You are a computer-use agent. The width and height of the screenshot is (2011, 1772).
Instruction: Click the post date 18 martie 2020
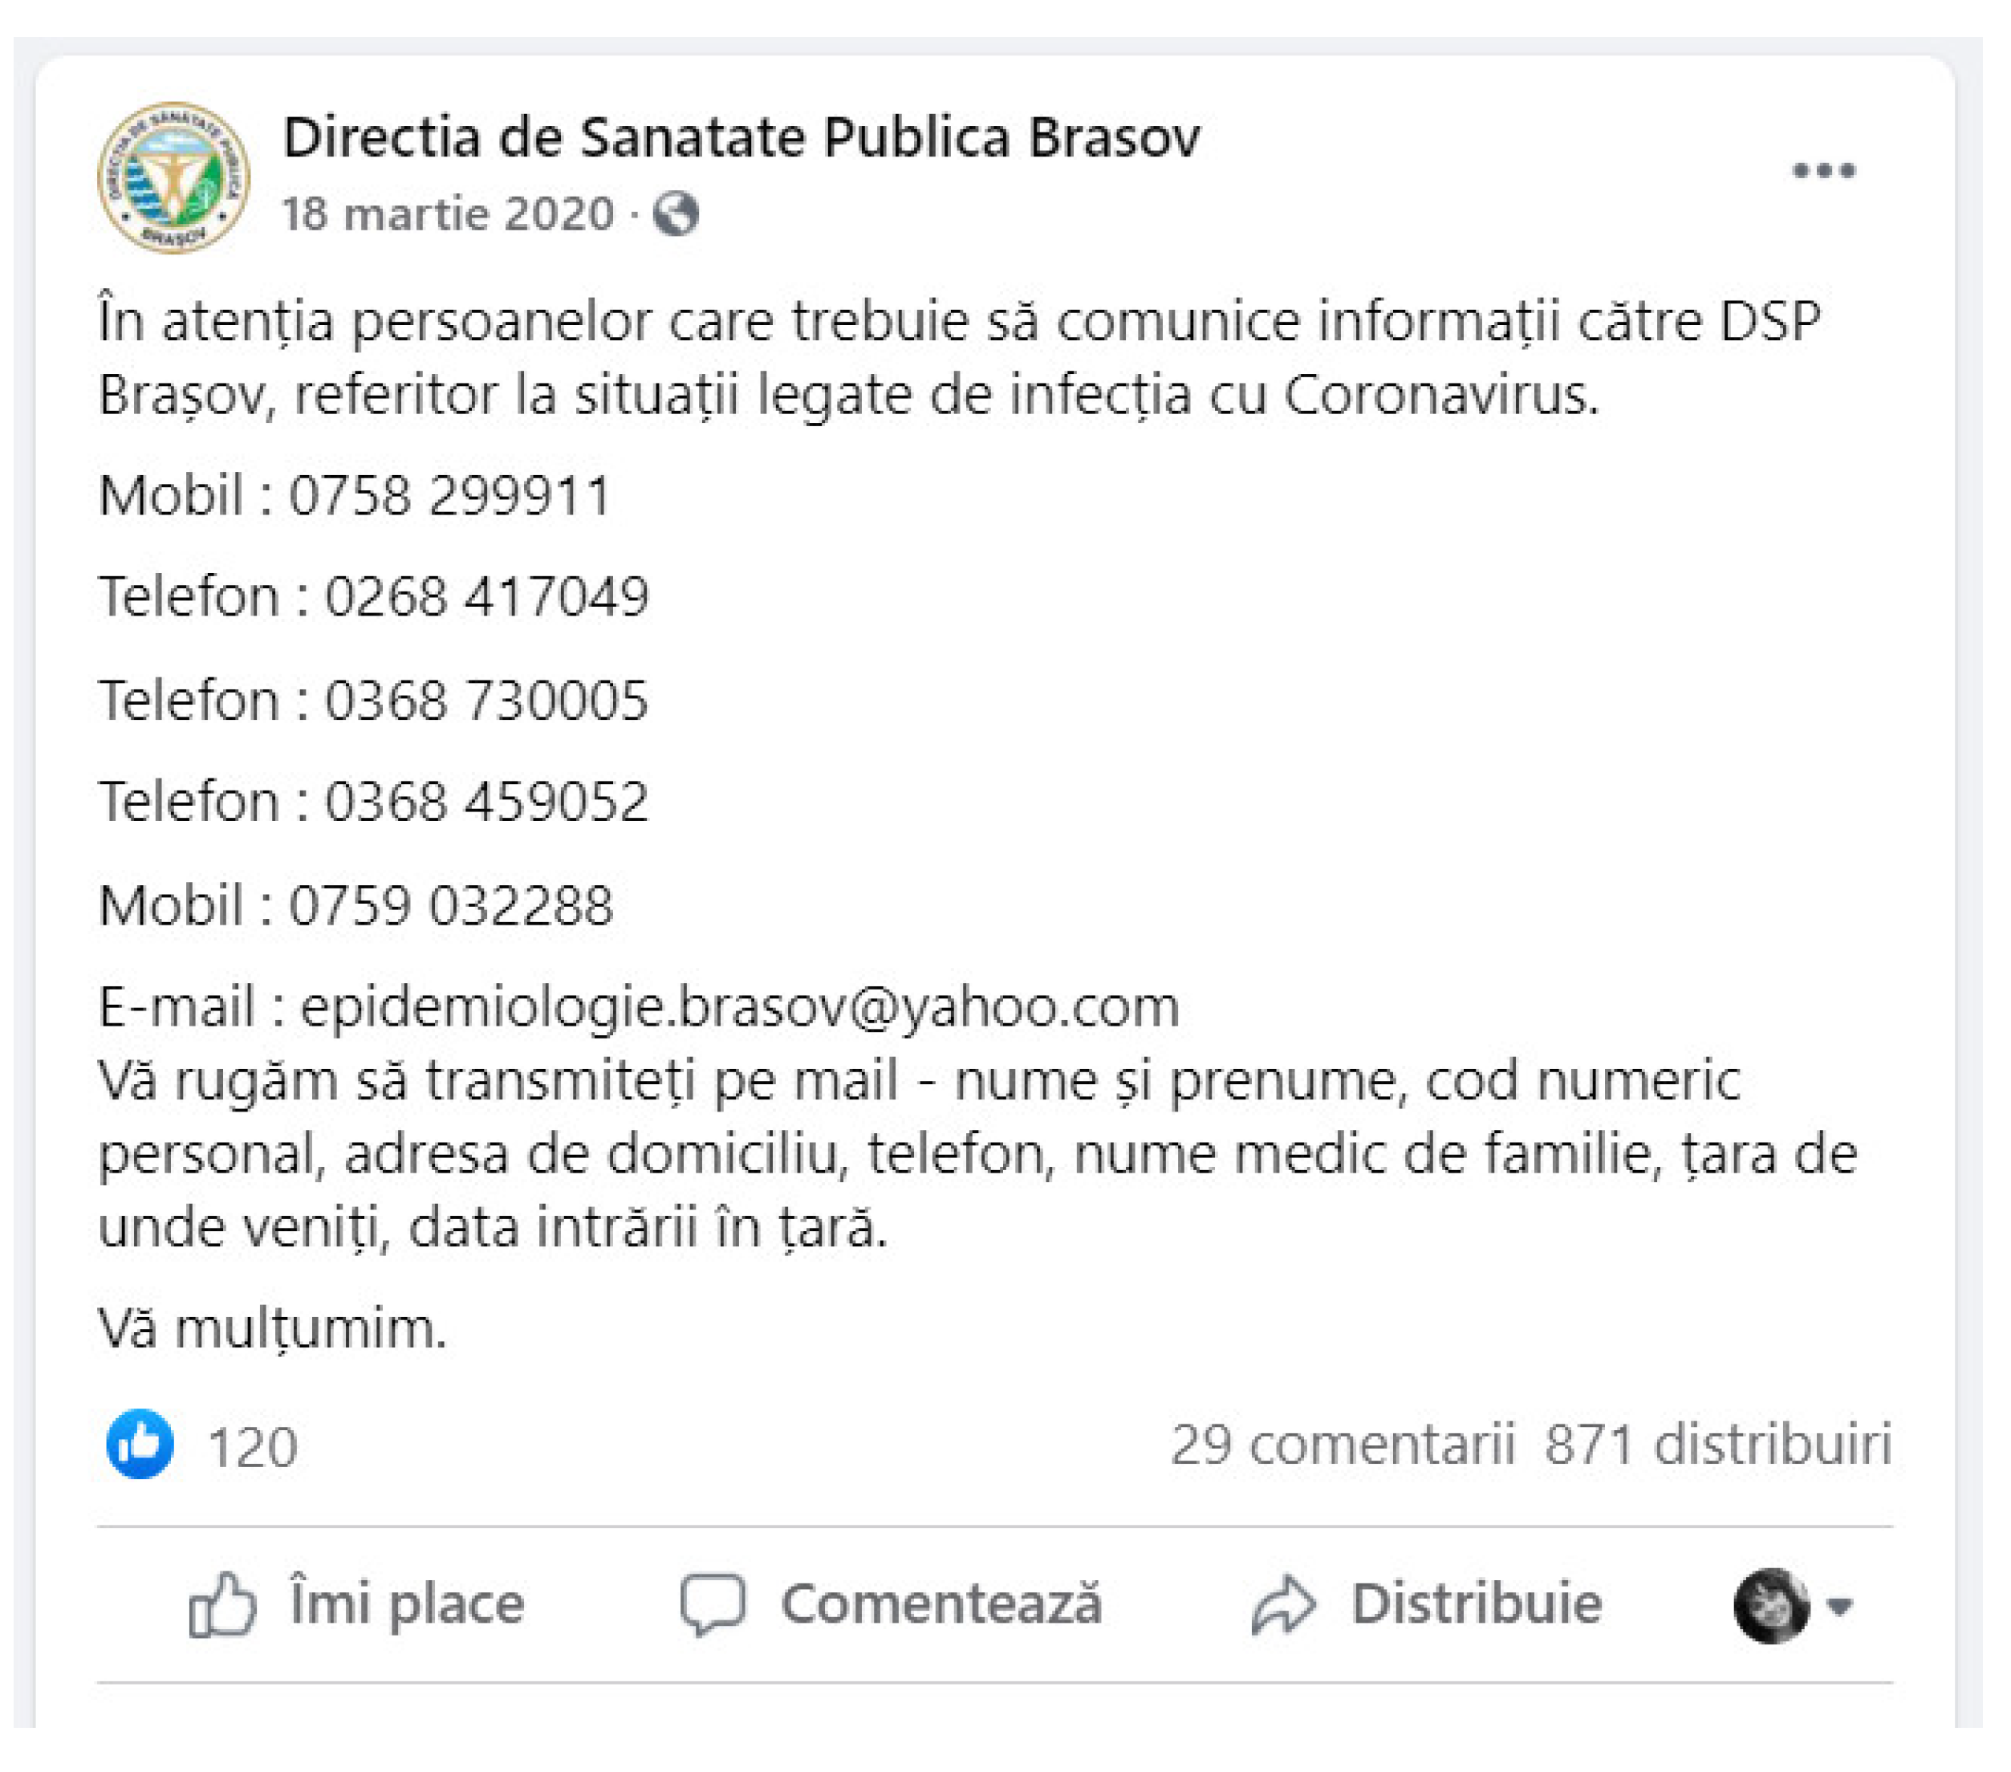click(448, 213)
